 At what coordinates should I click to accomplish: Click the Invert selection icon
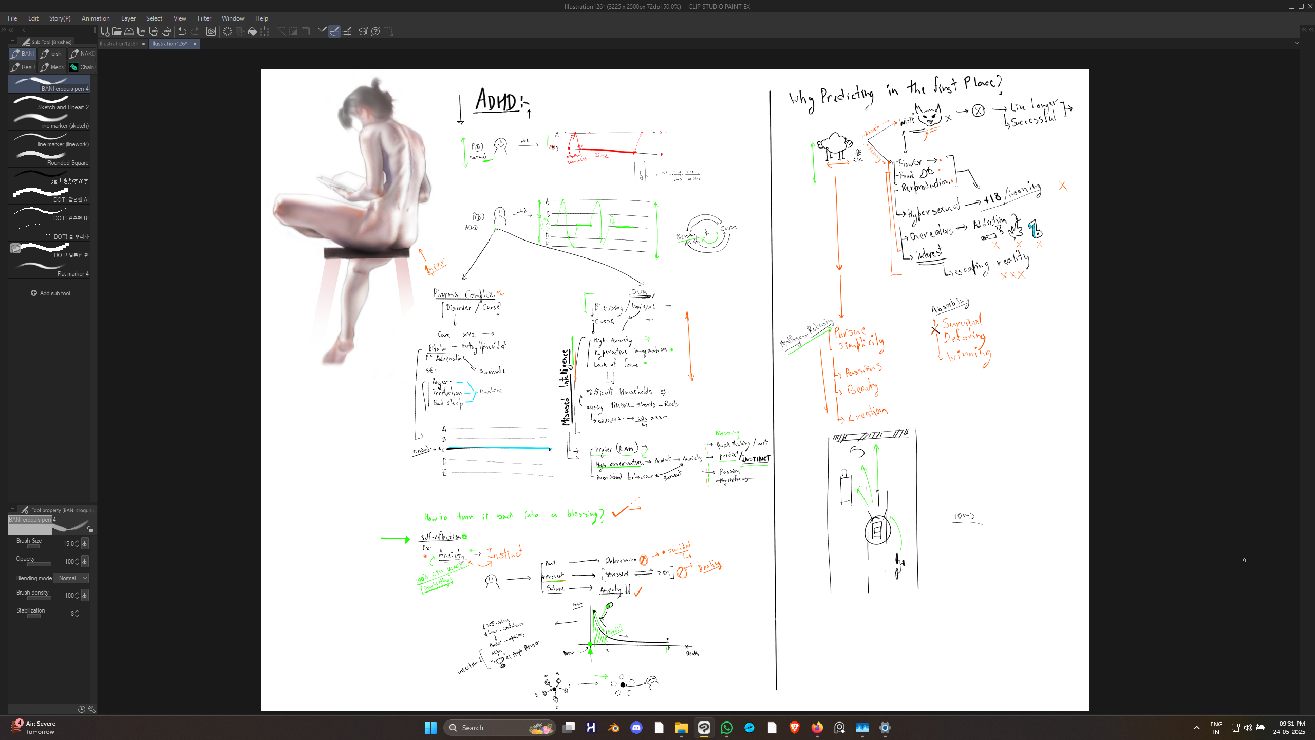click(293, 31)
